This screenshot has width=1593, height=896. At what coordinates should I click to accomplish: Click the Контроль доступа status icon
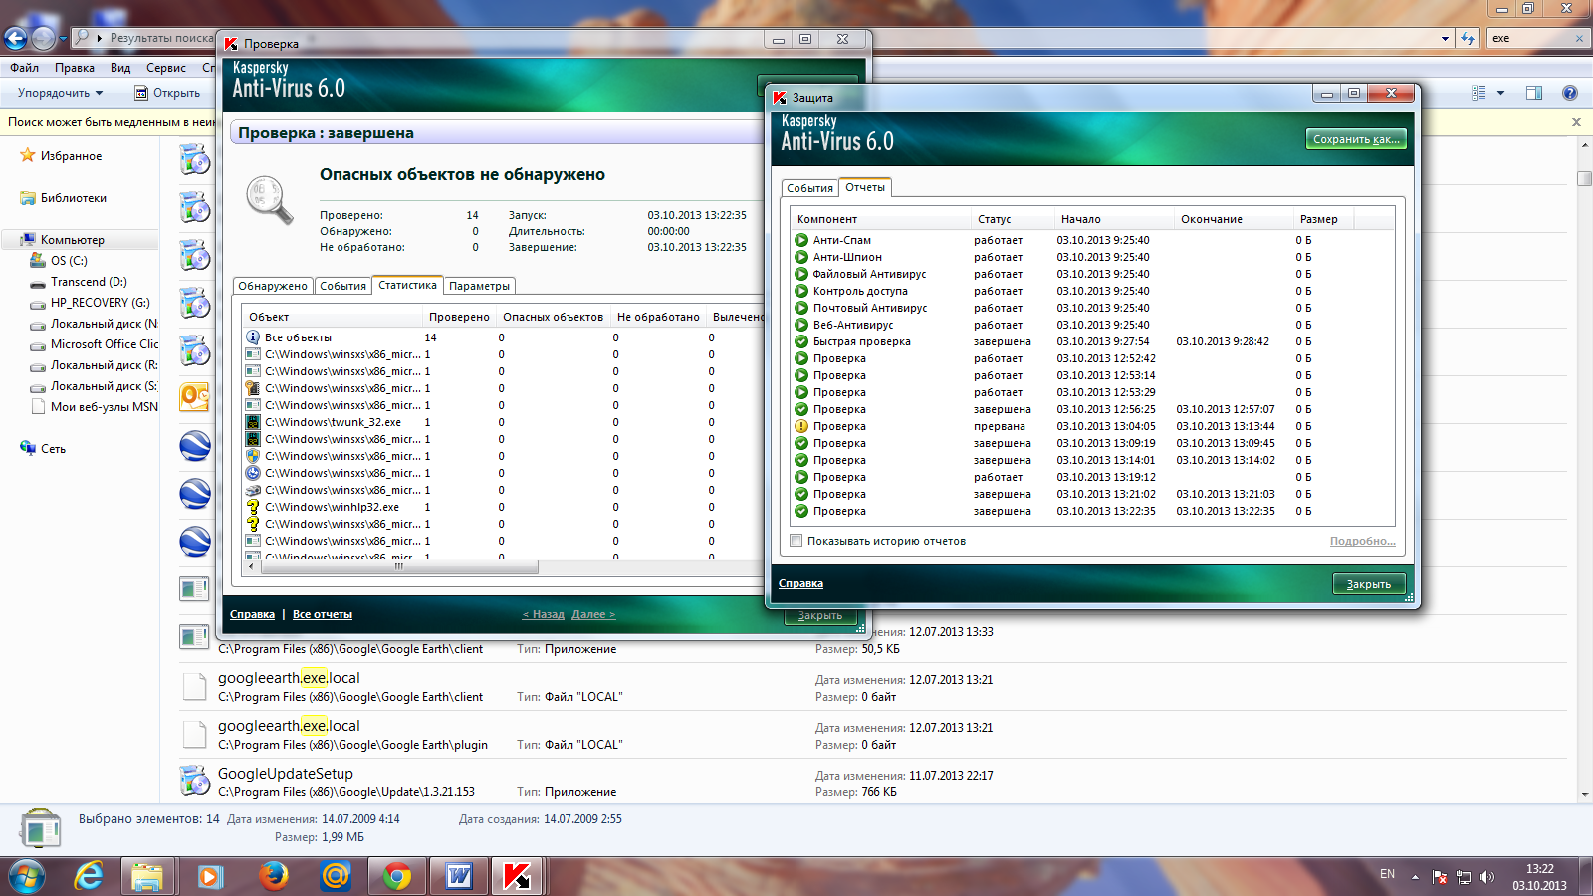point(801,291)
